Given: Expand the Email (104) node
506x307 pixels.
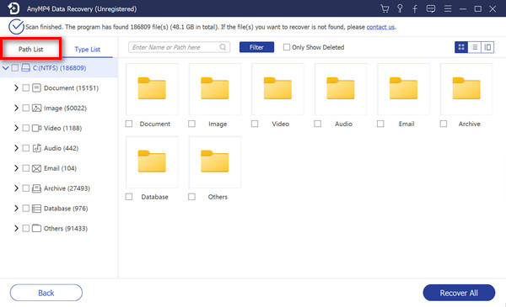Looking at the screenshot, I should tap(16, 168).
